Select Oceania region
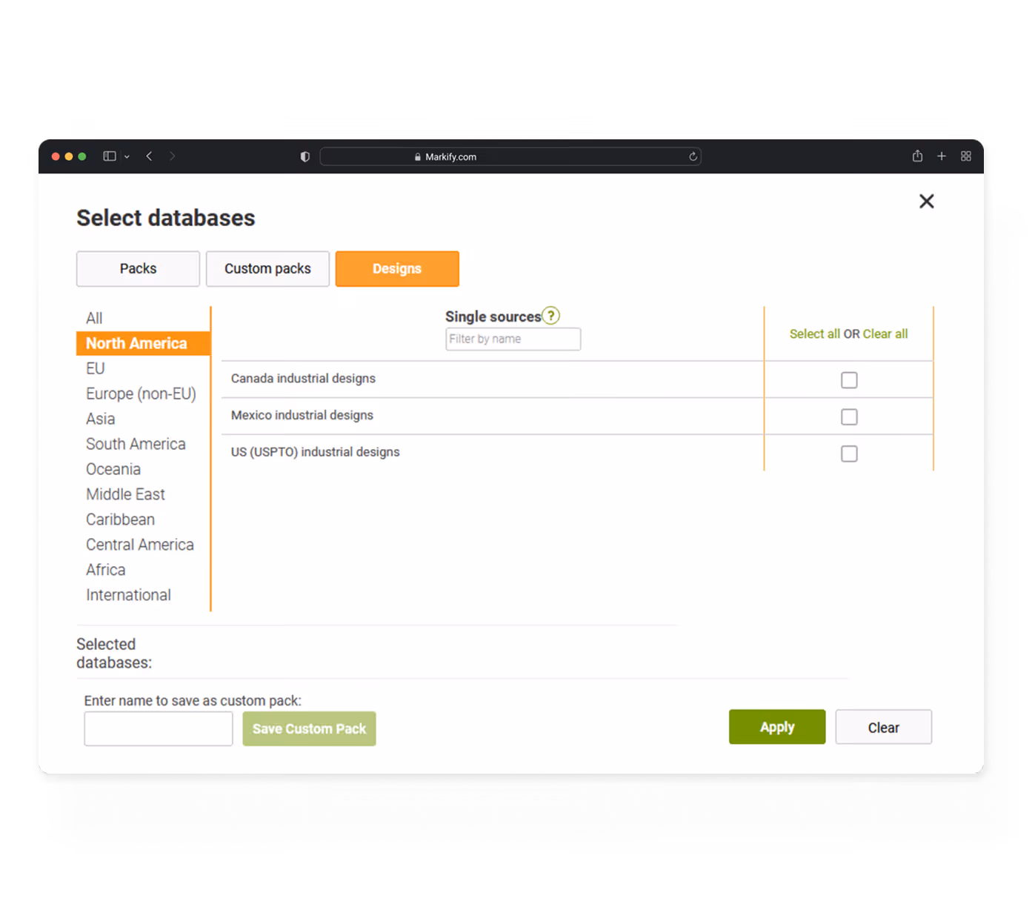This screenshot has width=1035, height=913. [x=113, y=469]
